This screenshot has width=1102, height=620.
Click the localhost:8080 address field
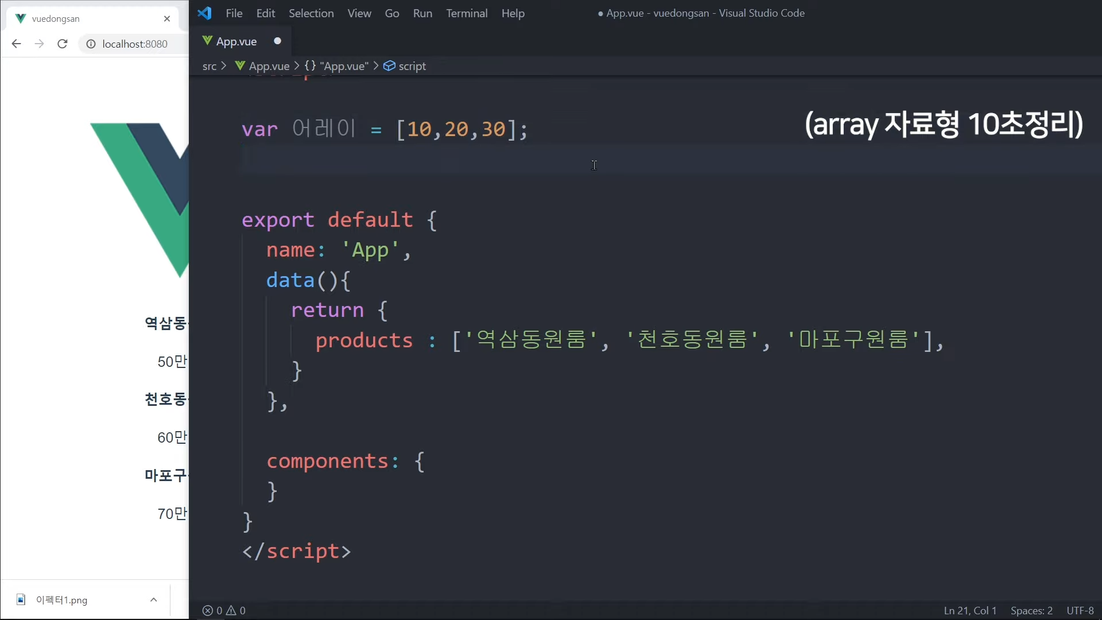pyautogui.click(x=135, y=44)
